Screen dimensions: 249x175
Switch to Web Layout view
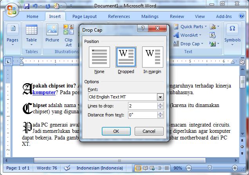pyautogui.click(x=152, y=168)
